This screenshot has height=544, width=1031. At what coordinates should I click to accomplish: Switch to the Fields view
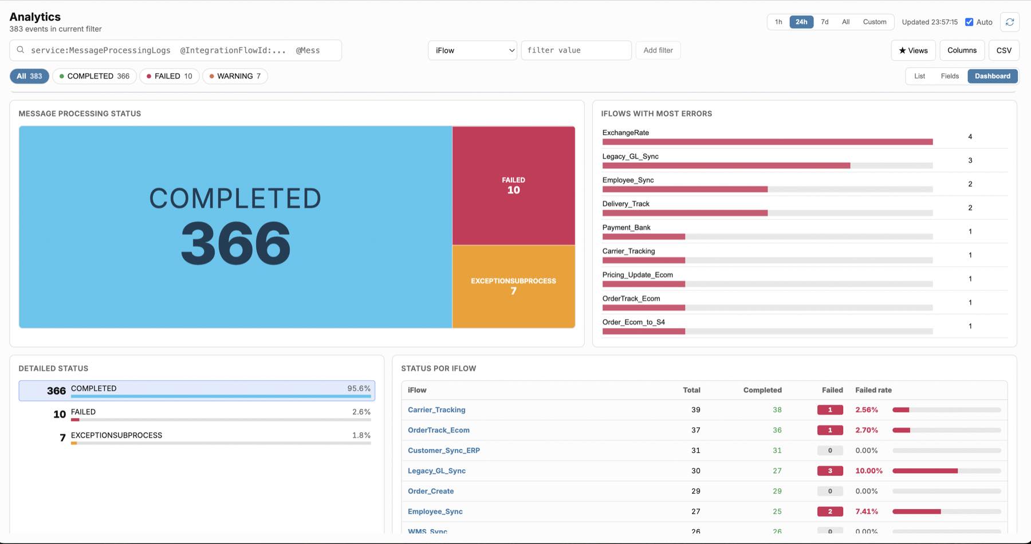tap(950, 76)
